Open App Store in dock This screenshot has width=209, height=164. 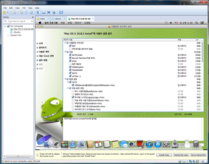pyautogui.click(x=158, y=144)
